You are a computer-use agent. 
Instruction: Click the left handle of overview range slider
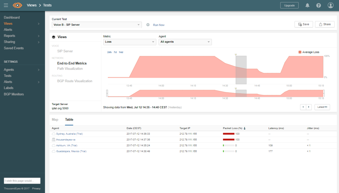coord(107,93)
